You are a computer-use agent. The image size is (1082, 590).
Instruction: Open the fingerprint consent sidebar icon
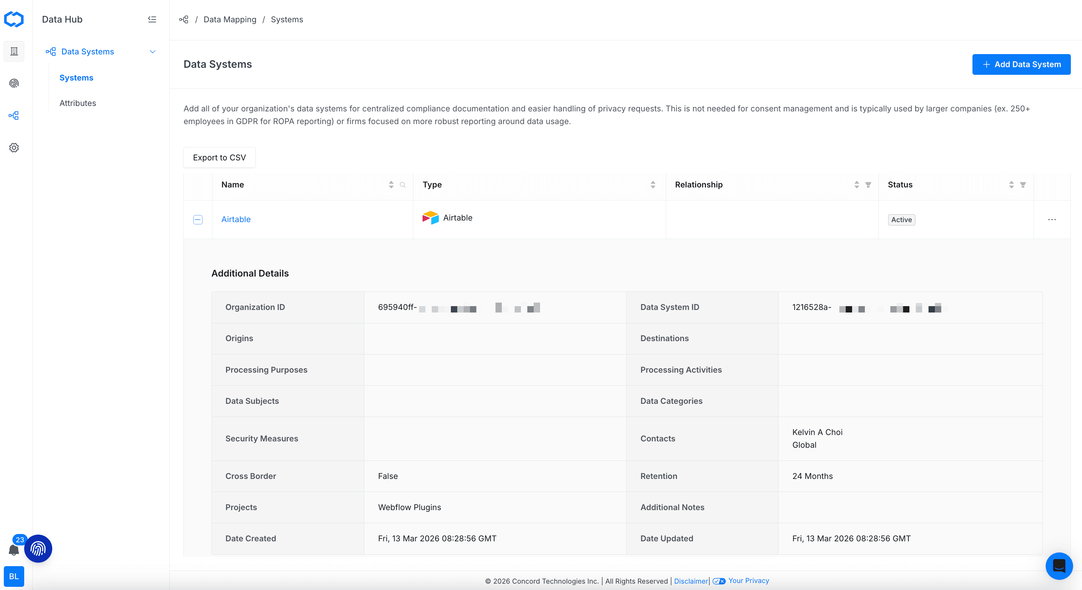point(14,83)
